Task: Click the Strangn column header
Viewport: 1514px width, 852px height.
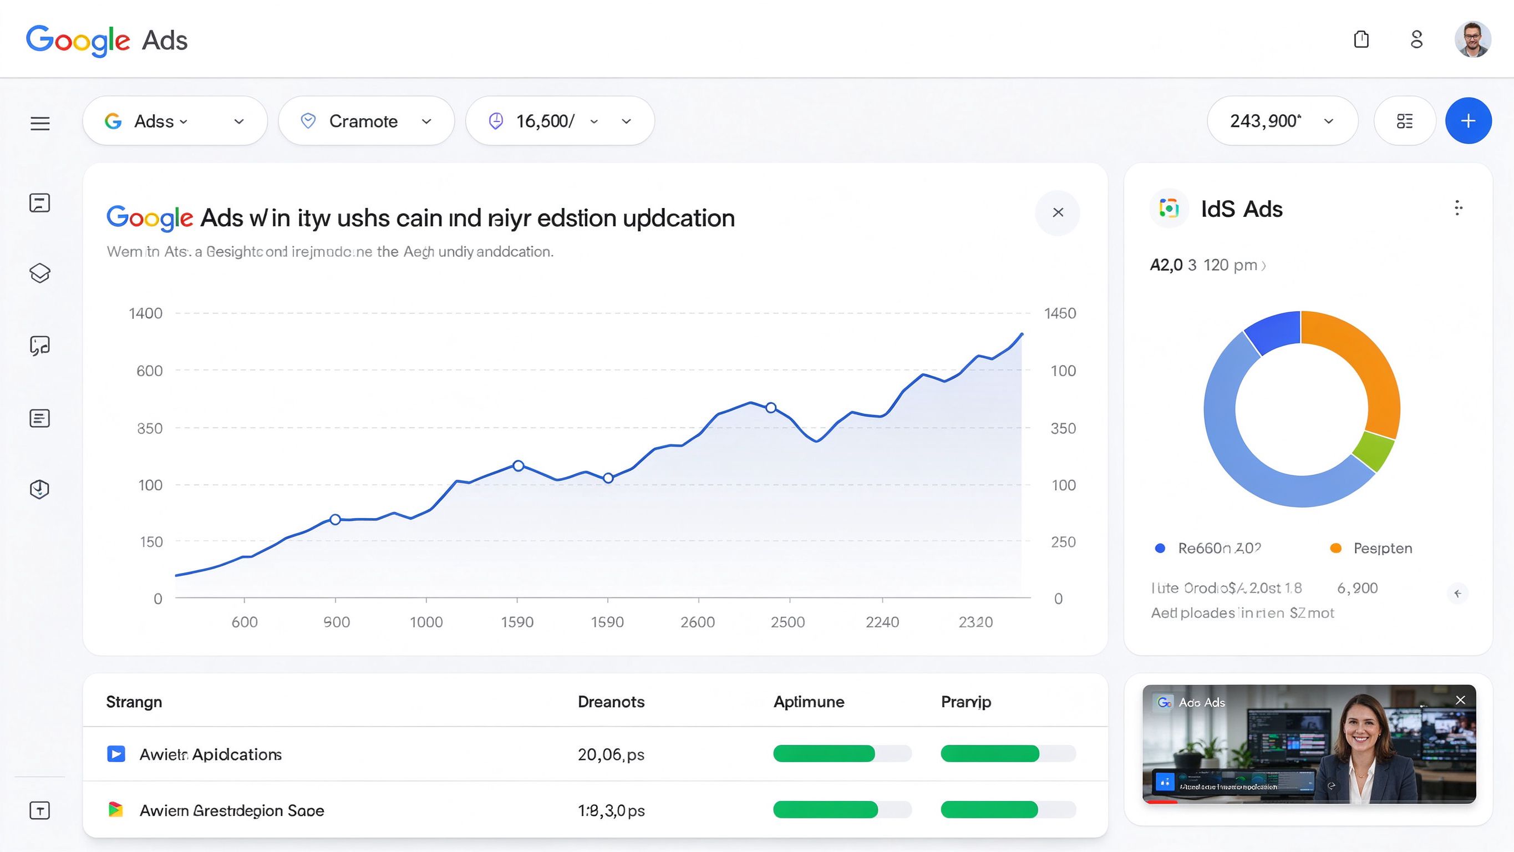Action: click(x=134, y=702)
